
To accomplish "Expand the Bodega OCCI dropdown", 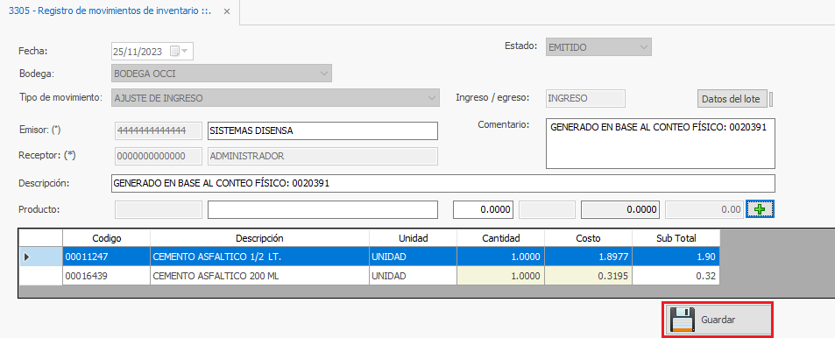I will tap(324, 74).
